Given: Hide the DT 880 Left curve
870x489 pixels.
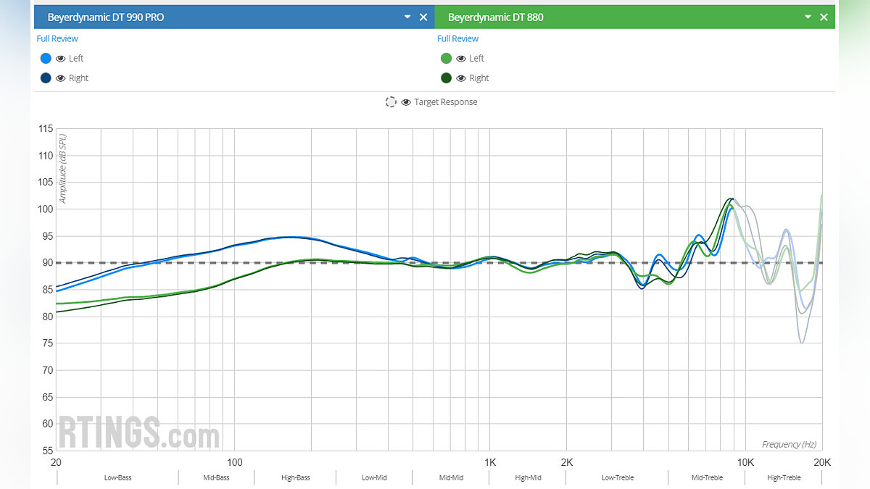Looking at the screenshot, I should click(461, 59).
